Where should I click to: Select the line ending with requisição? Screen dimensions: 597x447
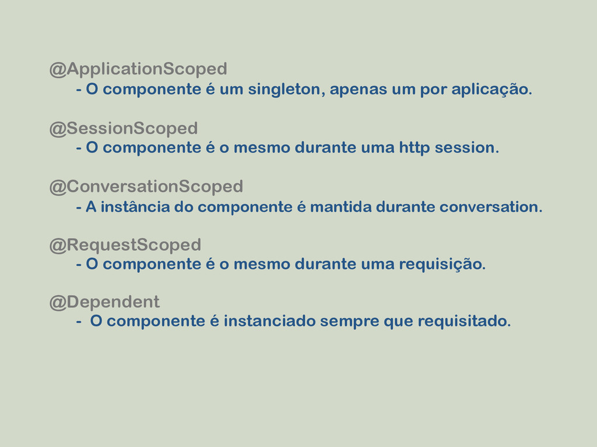(x=281, y=265)
